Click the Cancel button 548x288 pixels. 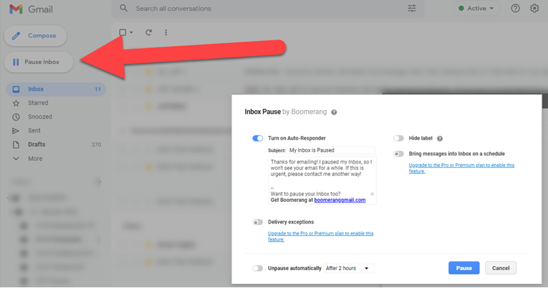point(501,268)
